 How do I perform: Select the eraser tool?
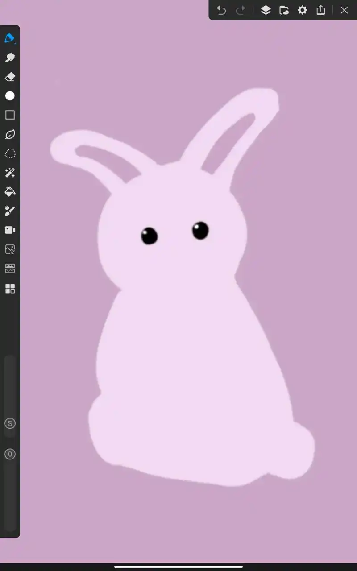pyautogui.click(x=10, y=77)
